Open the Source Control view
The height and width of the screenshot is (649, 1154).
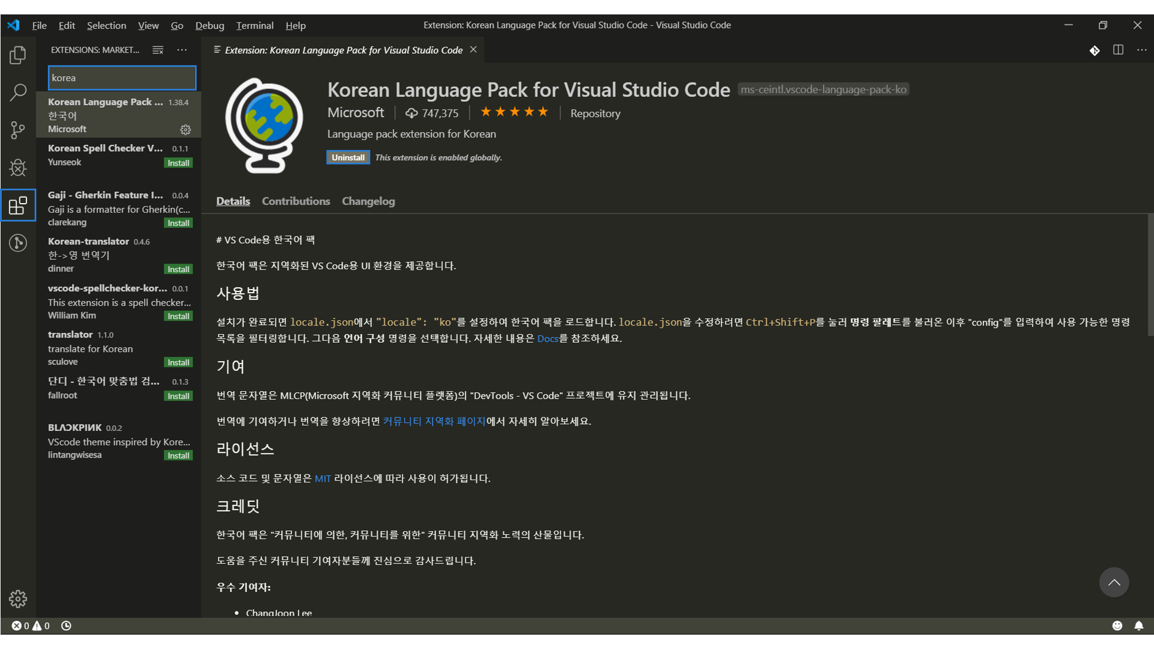[x=18, y=130]
